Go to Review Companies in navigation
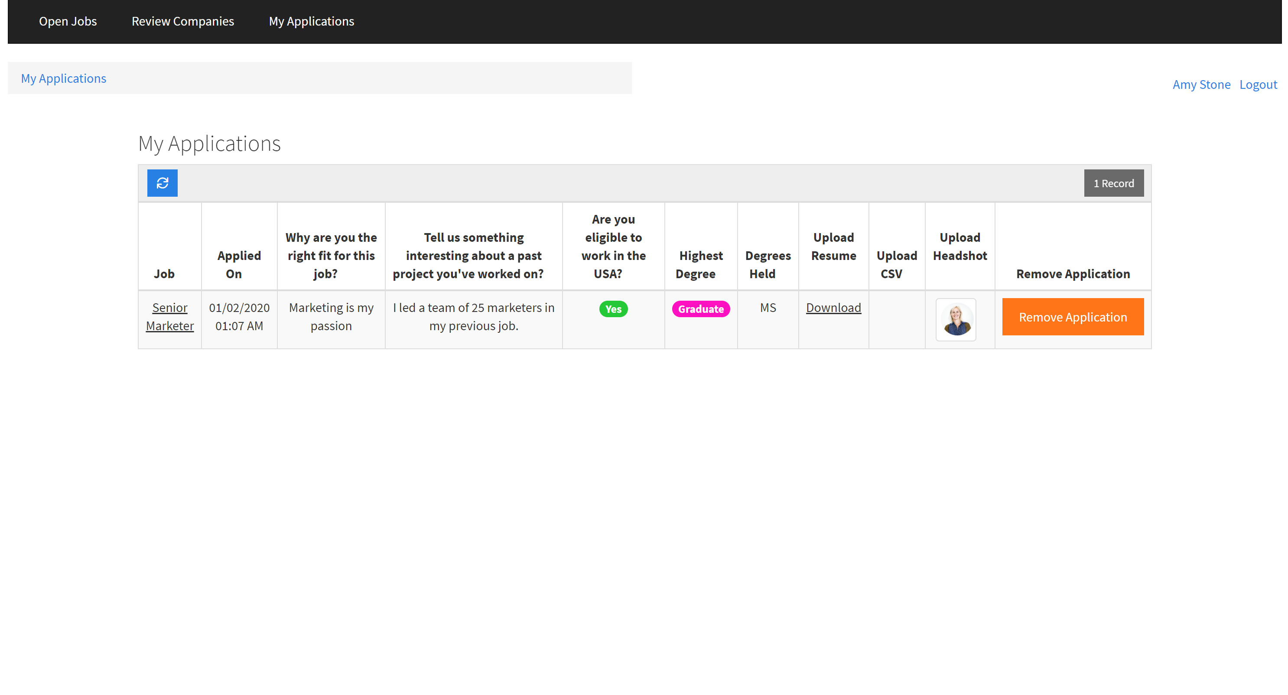This screenshot has height=695, width=1288. click(182, 22)
